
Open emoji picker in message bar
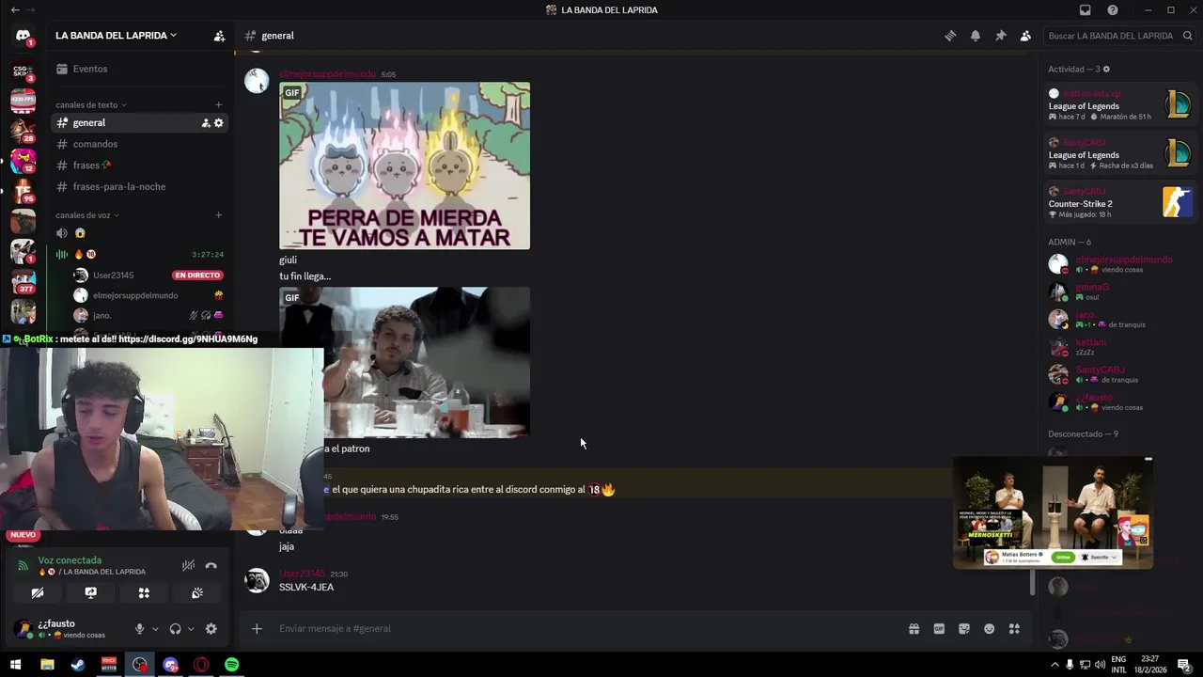[x=990, y=629]
